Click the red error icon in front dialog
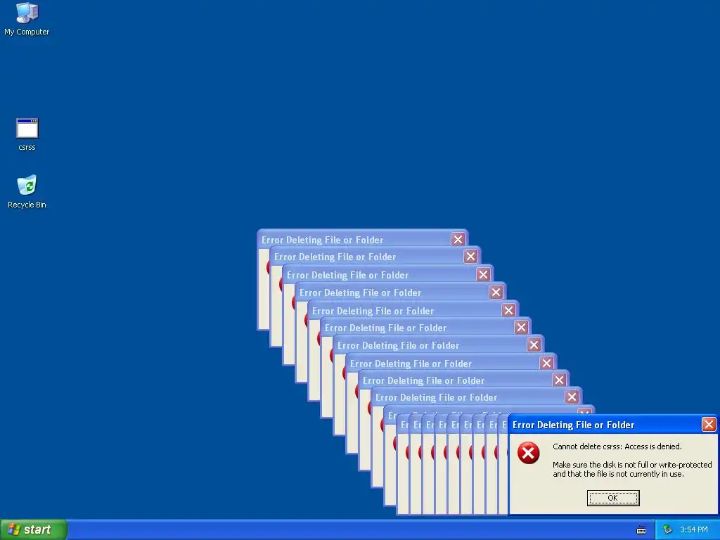Viewport: 720px width, 540px height. pyautogui.click(x=529, y=453)
